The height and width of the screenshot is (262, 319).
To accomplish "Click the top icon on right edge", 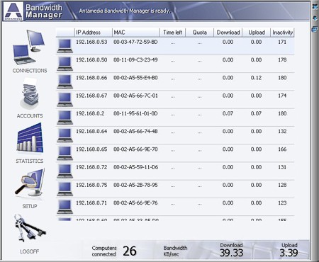I will 315,6.
